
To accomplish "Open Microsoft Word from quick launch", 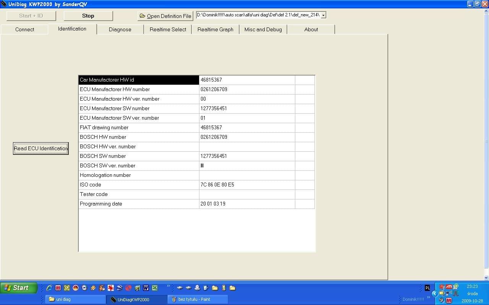I will tap(146, 288).
